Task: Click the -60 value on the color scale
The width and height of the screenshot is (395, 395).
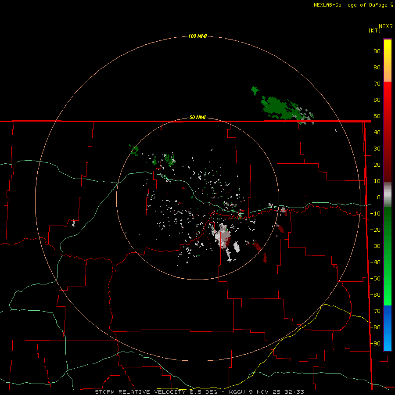Action: (375, 295)
